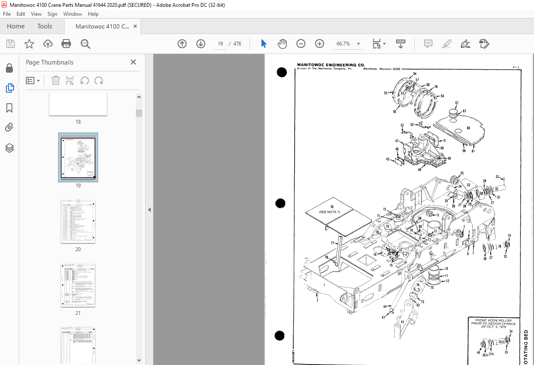Select the page 18 thumbnail
534x365 pixels.
pyautogui.click(x=78, y=105)
